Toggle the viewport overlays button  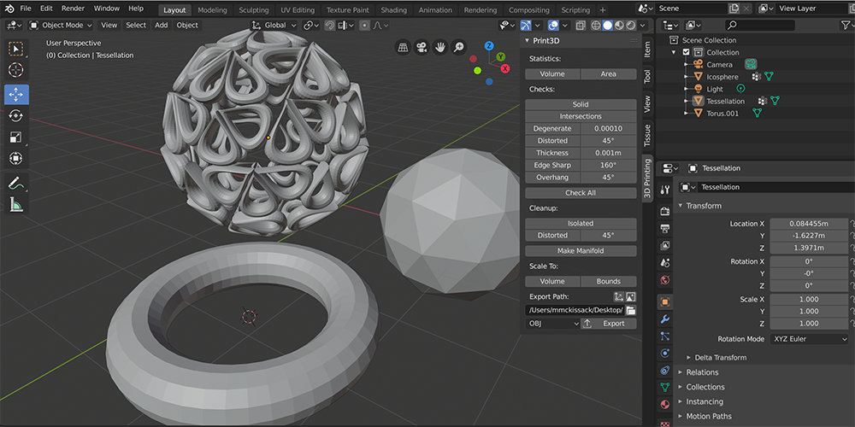tap(553, 26)
